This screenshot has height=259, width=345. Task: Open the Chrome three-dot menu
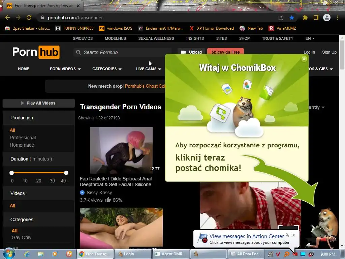tap(338, 18)
